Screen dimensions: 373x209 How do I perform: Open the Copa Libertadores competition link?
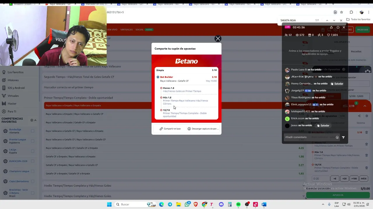click(x=19, y=181)
